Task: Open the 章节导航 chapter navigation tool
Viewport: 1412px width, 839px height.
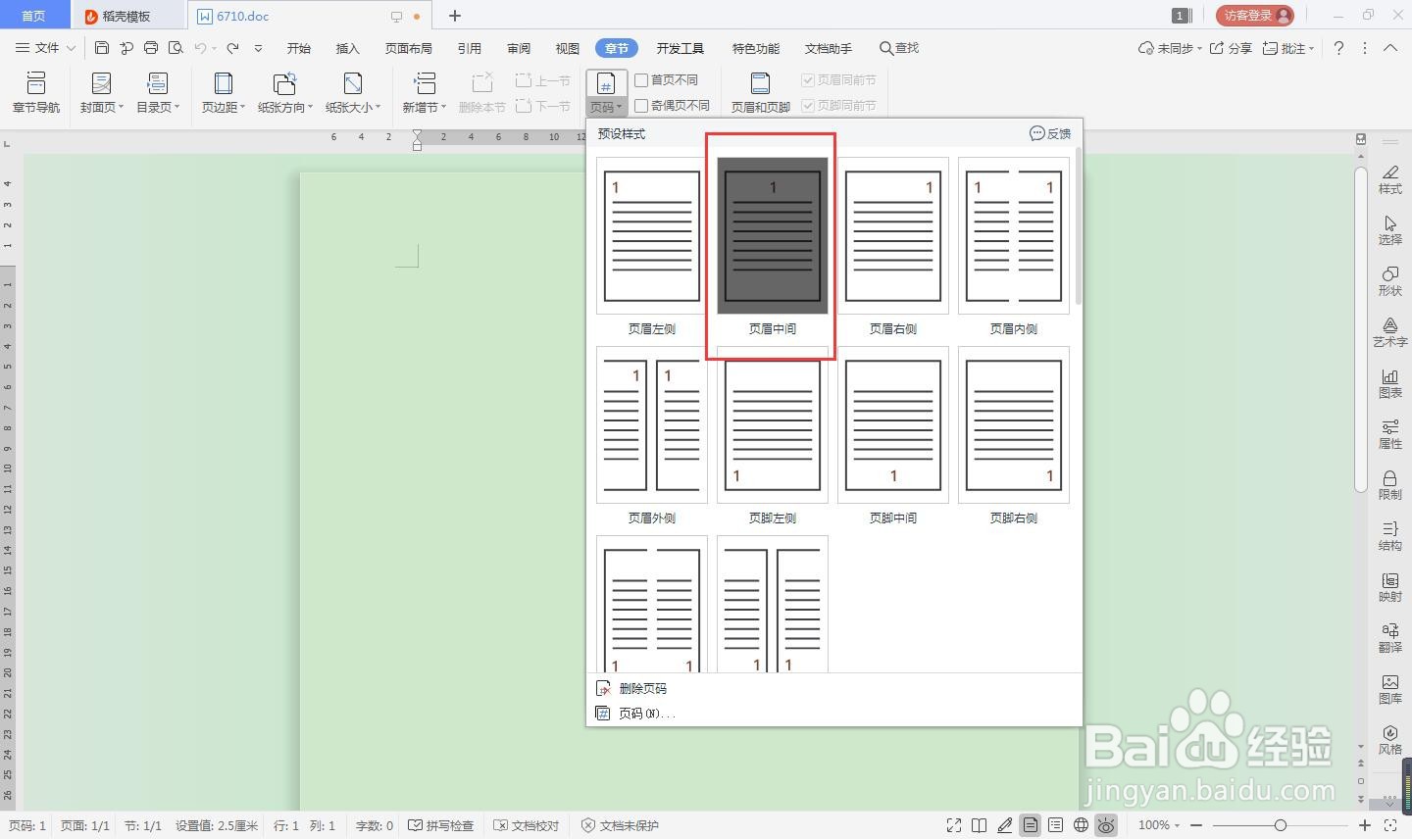Action: (36, 93)
